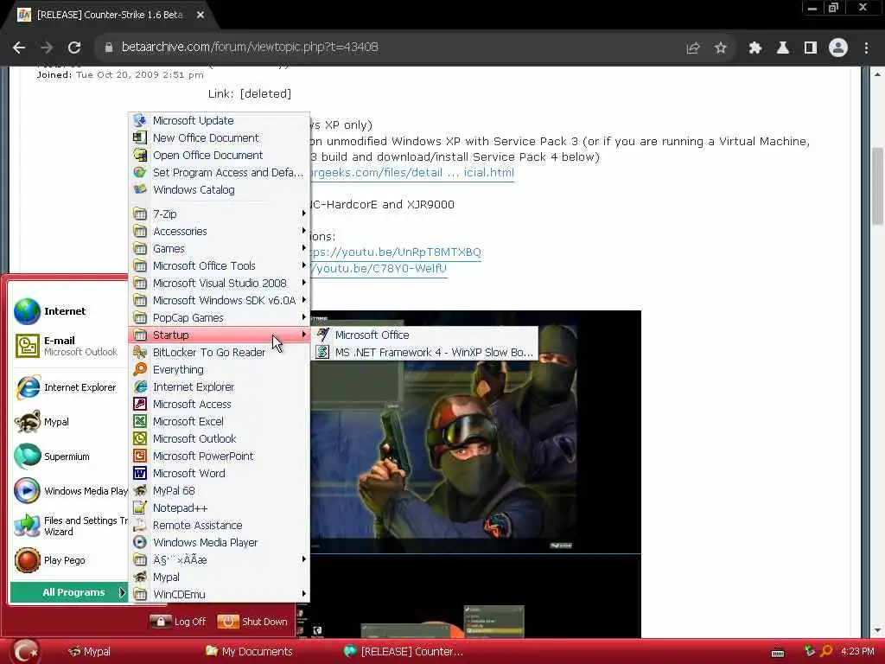Close the Counter-Strike 1.6 Beta tab
This screenshot has height=664, width=885.
click(x=201, y=15)
